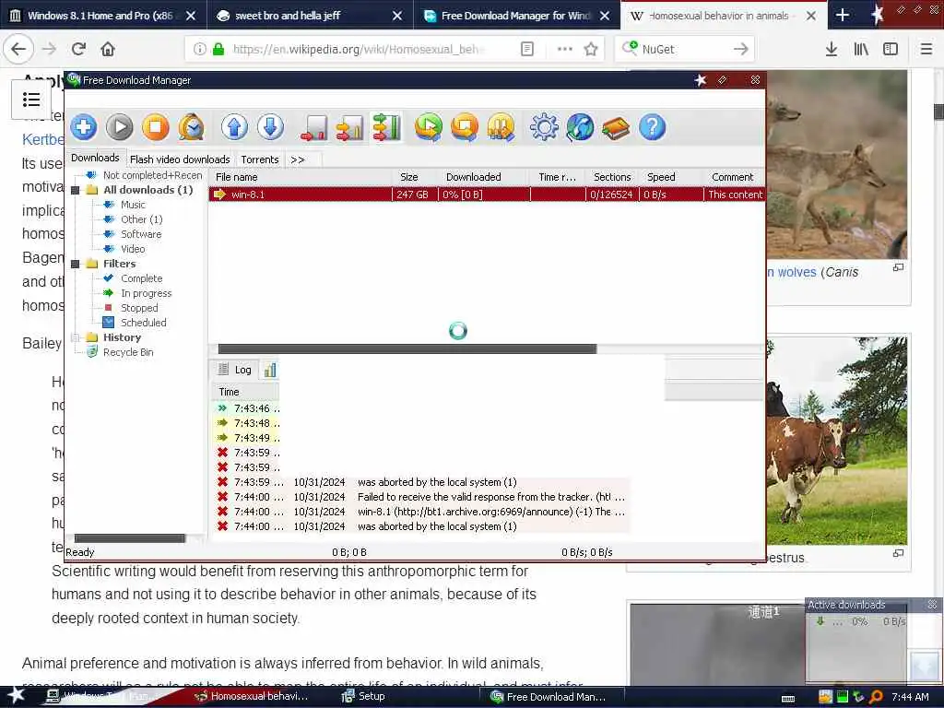944x708 pixels.
Task: Select Not completed+Recent tree item
Action: pos(152,175)
